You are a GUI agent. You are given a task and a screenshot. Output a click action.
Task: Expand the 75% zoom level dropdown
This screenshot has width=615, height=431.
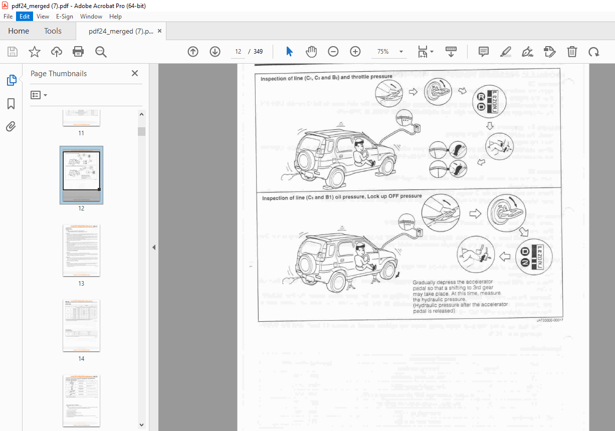[400, 51]
